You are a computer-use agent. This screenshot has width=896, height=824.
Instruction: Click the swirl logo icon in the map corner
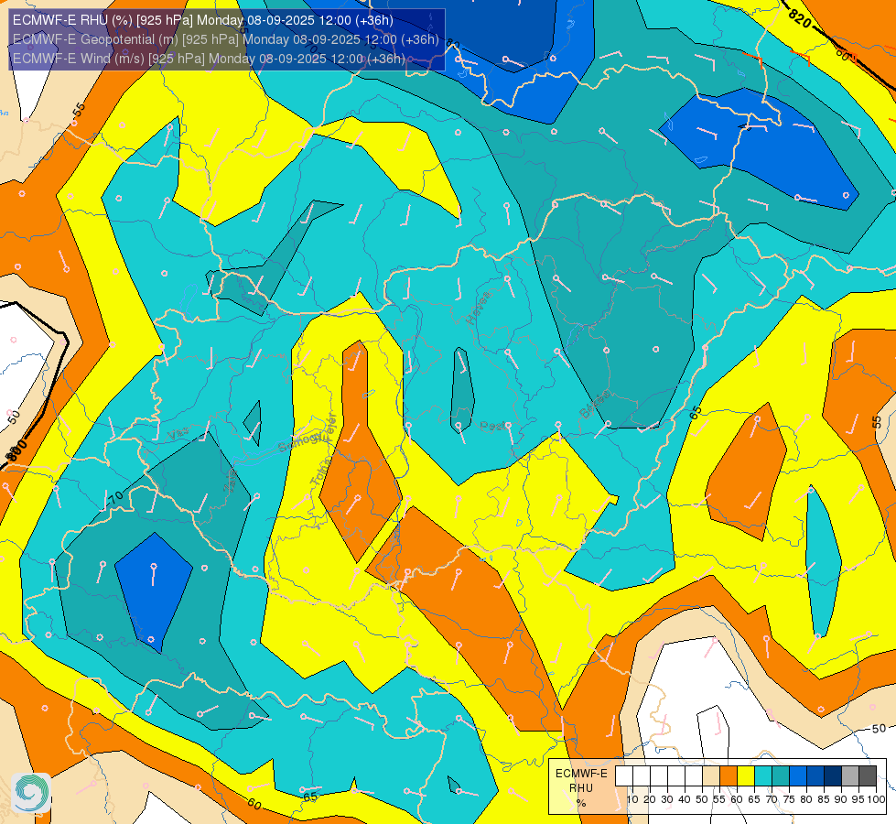[x=31, y=793]
